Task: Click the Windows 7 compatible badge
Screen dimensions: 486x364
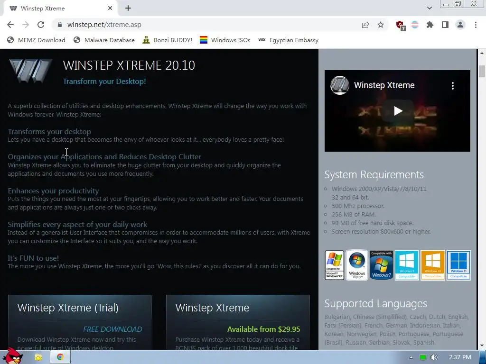Action: (381, 265)
